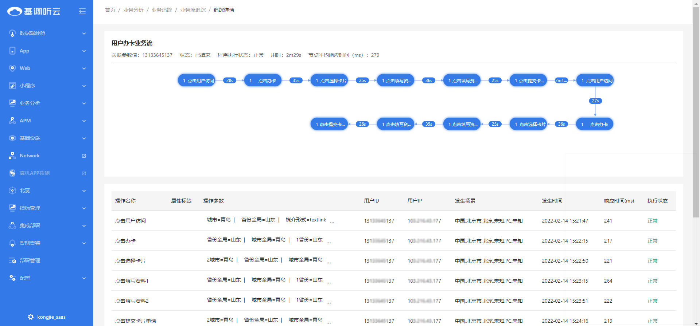Click the 27s duration marker between nodes

(595, 101)
